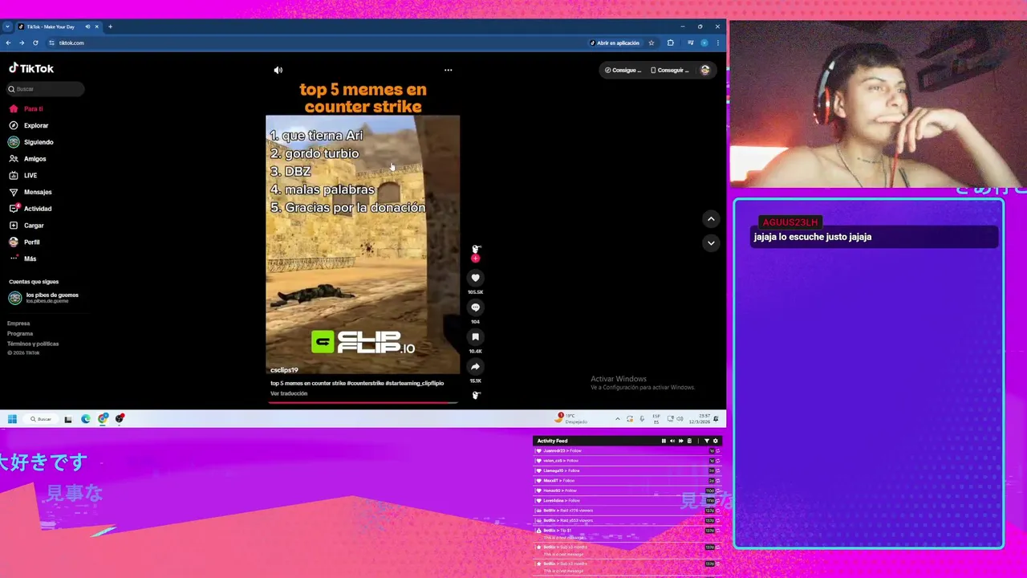Seek on the video progress bar
The width and height of the screenshot is (1027, 578).
click(x=363, y=402)
